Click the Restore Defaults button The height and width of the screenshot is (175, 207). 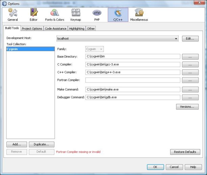(185, 152)
